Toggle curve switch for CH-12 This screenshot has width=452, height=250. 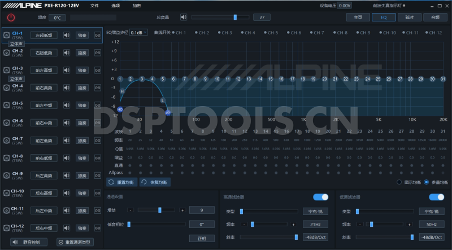point(427,33)
